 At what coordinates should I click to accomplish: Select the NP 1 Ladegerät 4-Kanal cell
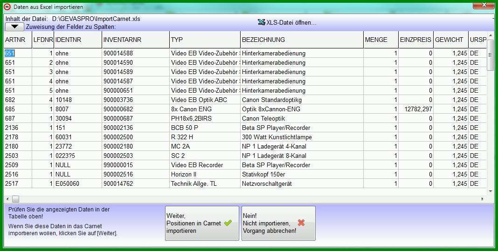[302, 146]
